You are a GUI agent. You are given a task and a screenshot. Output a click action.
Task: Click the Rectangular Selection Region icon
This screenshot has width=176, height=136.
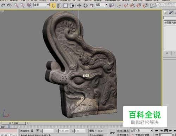(x=65, y=6)
